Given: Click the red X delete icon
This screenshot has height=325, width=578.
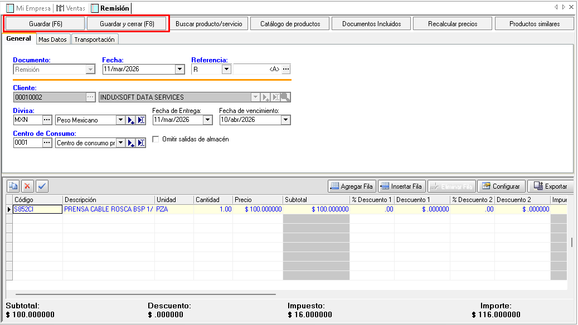Looking at the screenshot, I should [x=27, y=186].
